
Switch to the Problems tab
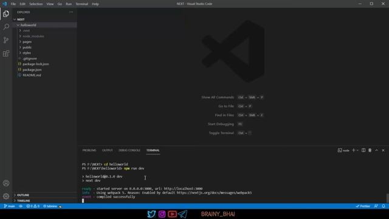pos(89,150)
